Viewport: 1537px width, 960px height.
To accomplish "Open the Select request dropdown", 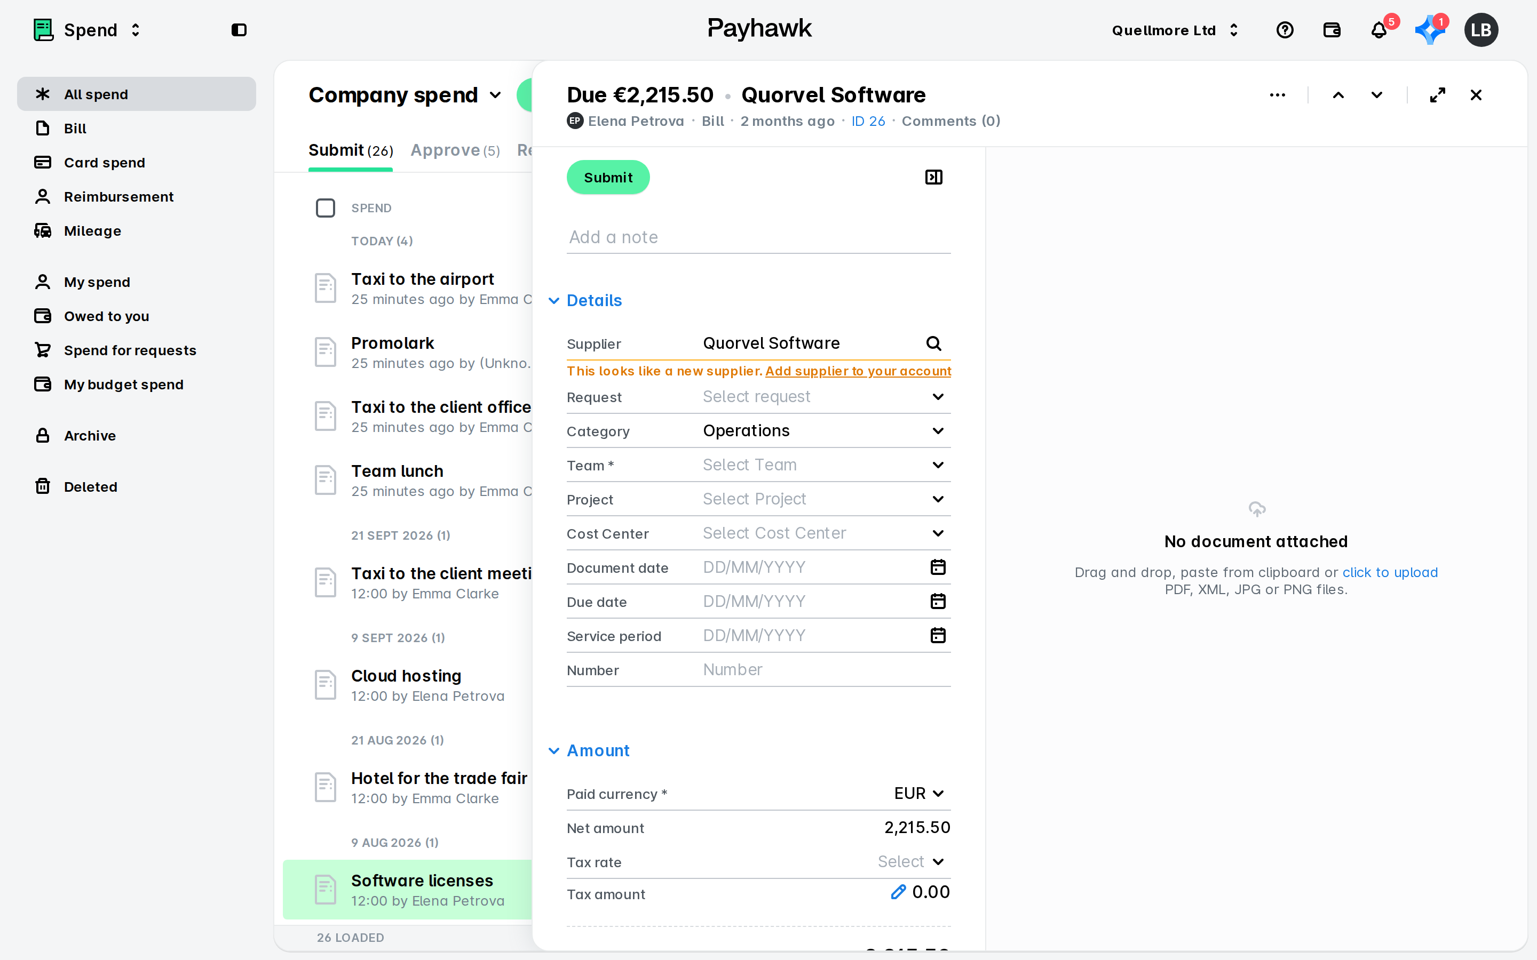I will pos(826,397).
